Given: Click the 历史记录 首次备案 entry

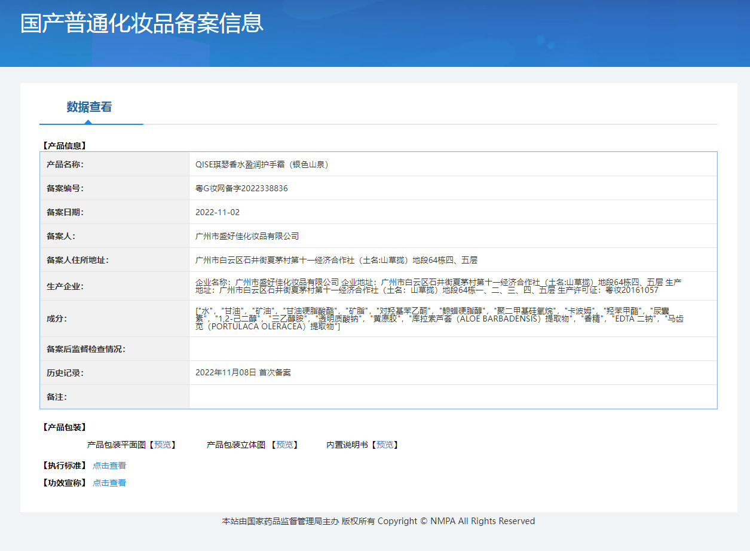Looking at the screenshot, I should [243, 372].
